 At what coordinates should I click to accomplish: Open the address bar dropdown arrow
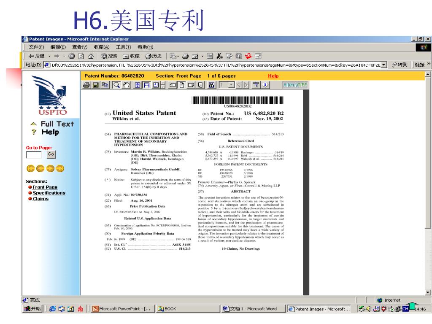[x=384, y=65]
